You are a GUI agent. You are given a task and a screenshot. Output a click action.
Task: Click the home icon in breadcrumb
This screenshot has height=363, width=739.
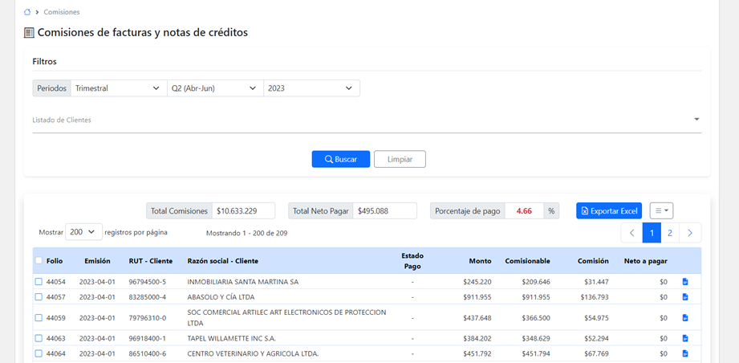[x=28, y=12]
